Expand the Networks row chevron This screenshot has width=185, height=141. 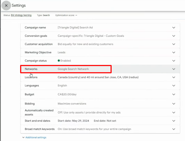[174, 69]
